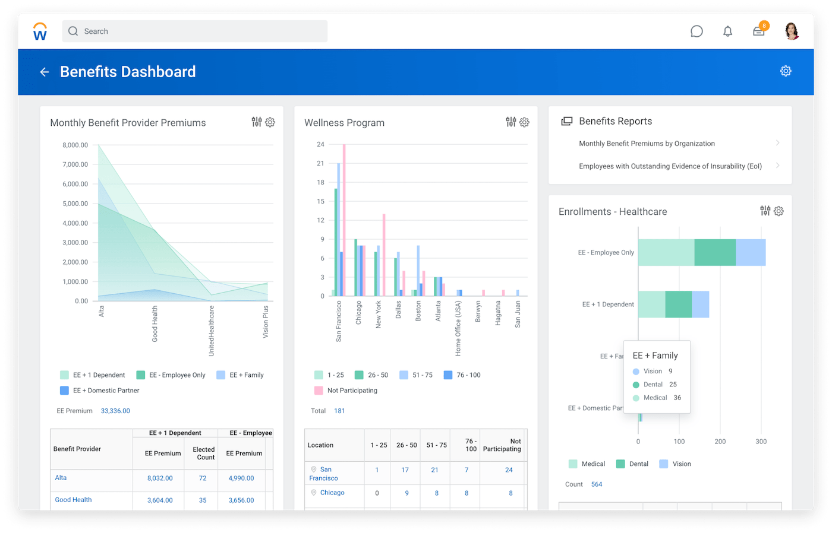The height and width of the screenshot is (533, 832).
Task: Click the green Dental color swatch
Action: click(x=619, y=464)
